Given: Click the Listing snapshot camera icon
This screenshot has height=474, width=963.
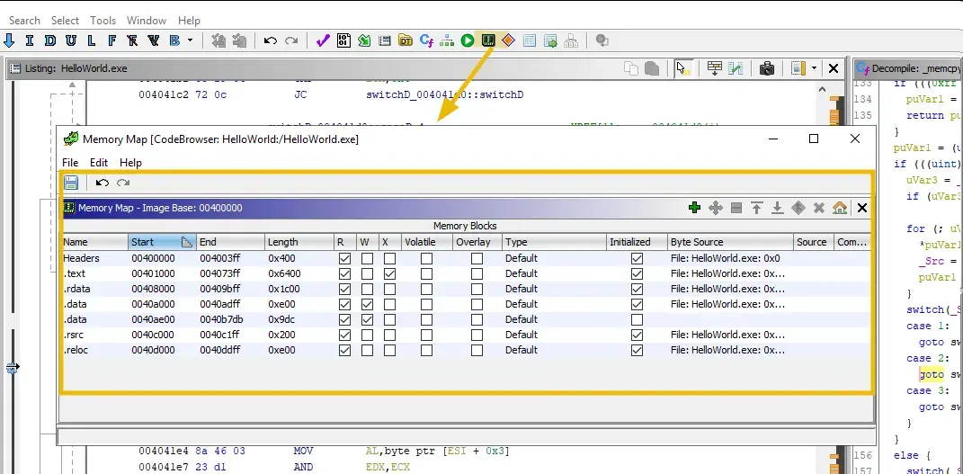Looking at the screenshot, I should 766,68.
